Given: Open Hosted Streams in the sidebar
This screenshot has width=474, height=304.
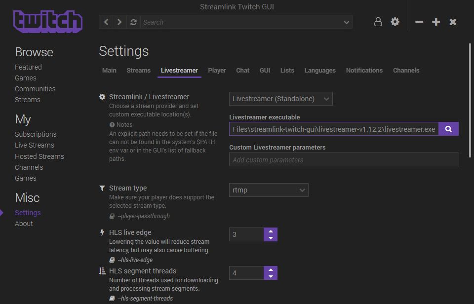Looking at the screenshot, I should (39, 156).
